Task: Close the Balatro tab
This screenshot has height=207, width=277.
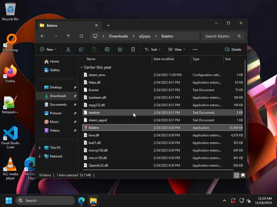Action: [x=97, y=25]
